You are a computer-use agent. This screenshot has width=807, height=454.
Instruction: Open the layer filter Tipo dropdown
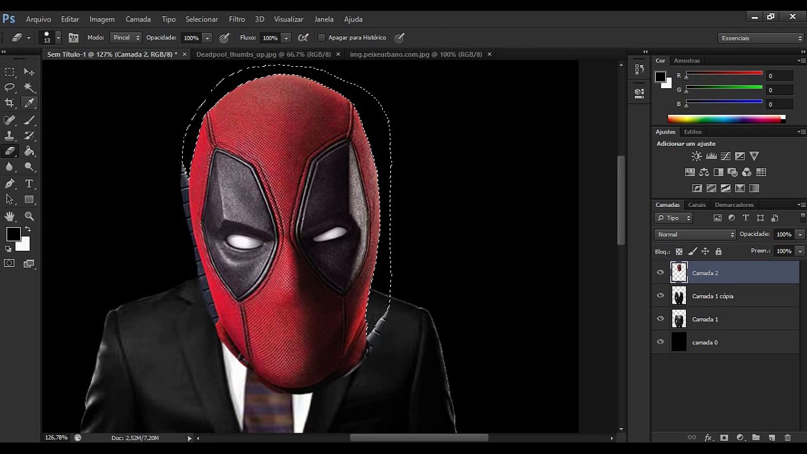coord(674,218)
